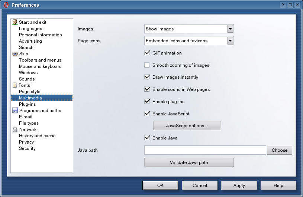Select Plug-ins in the category list
The height and width of the screenshot is (197, 303).
click(28, 104)
